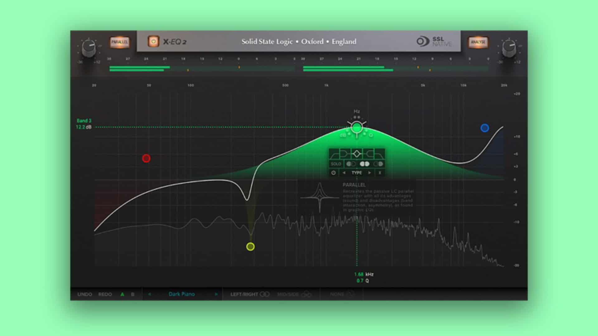Select the red EQ band node
This screenshot has width=598, height=336.
coord(146,158)
